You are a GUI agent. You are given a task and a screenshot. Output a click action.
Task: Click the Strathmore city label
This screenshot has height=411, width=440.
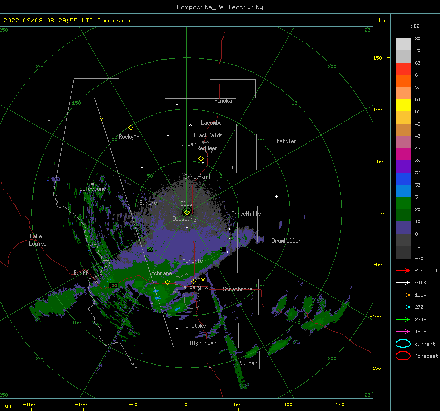(238, 289)
